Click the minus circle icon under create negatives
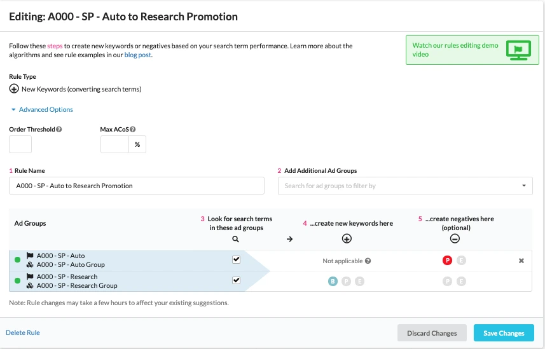Image resolution: width=545 pixels, height=349 pixels. click(455, 238)
